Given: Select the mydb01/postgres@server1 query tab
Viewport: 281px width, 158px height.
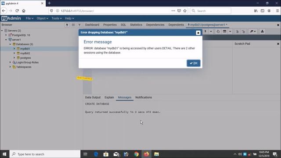Looking at the screenshot, I should pyautogui.click(x=207, y=25).
